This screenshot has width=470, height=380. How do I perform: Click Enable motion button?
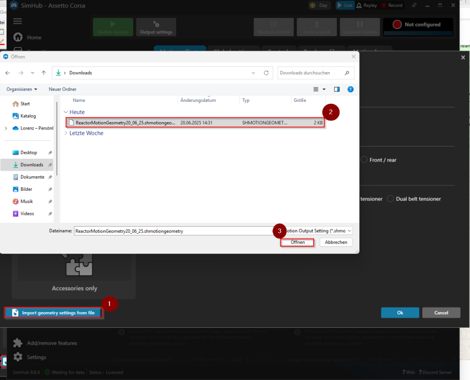(x=113, y=27)
